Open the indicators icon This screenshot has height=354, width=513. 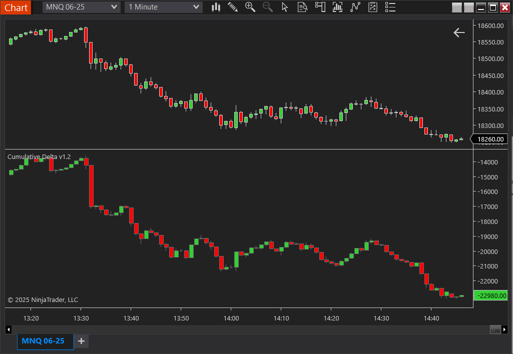coord(337,7)
